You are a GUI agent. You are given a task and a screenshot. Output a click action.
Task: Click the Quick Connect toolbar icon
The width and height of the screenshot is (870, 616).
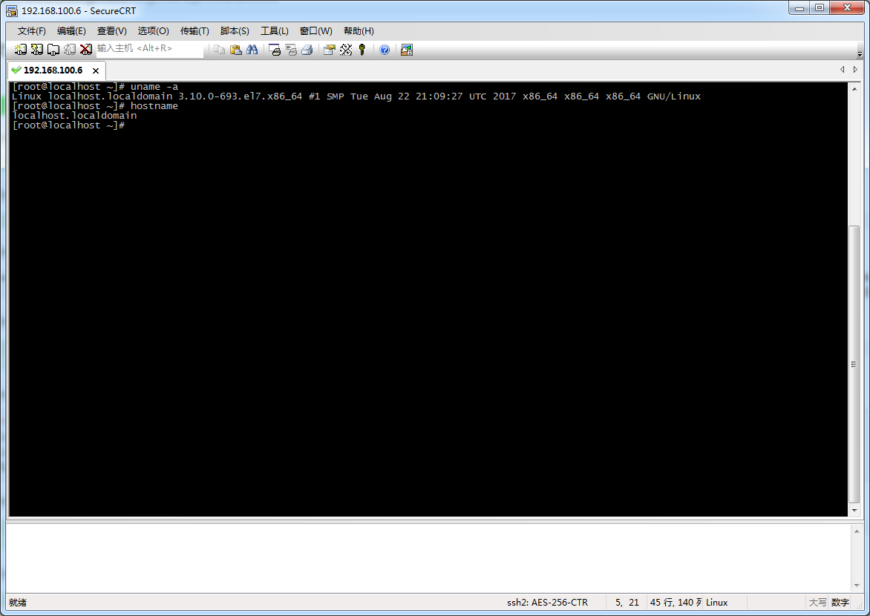pyautogui.click(x=36, y=50)
